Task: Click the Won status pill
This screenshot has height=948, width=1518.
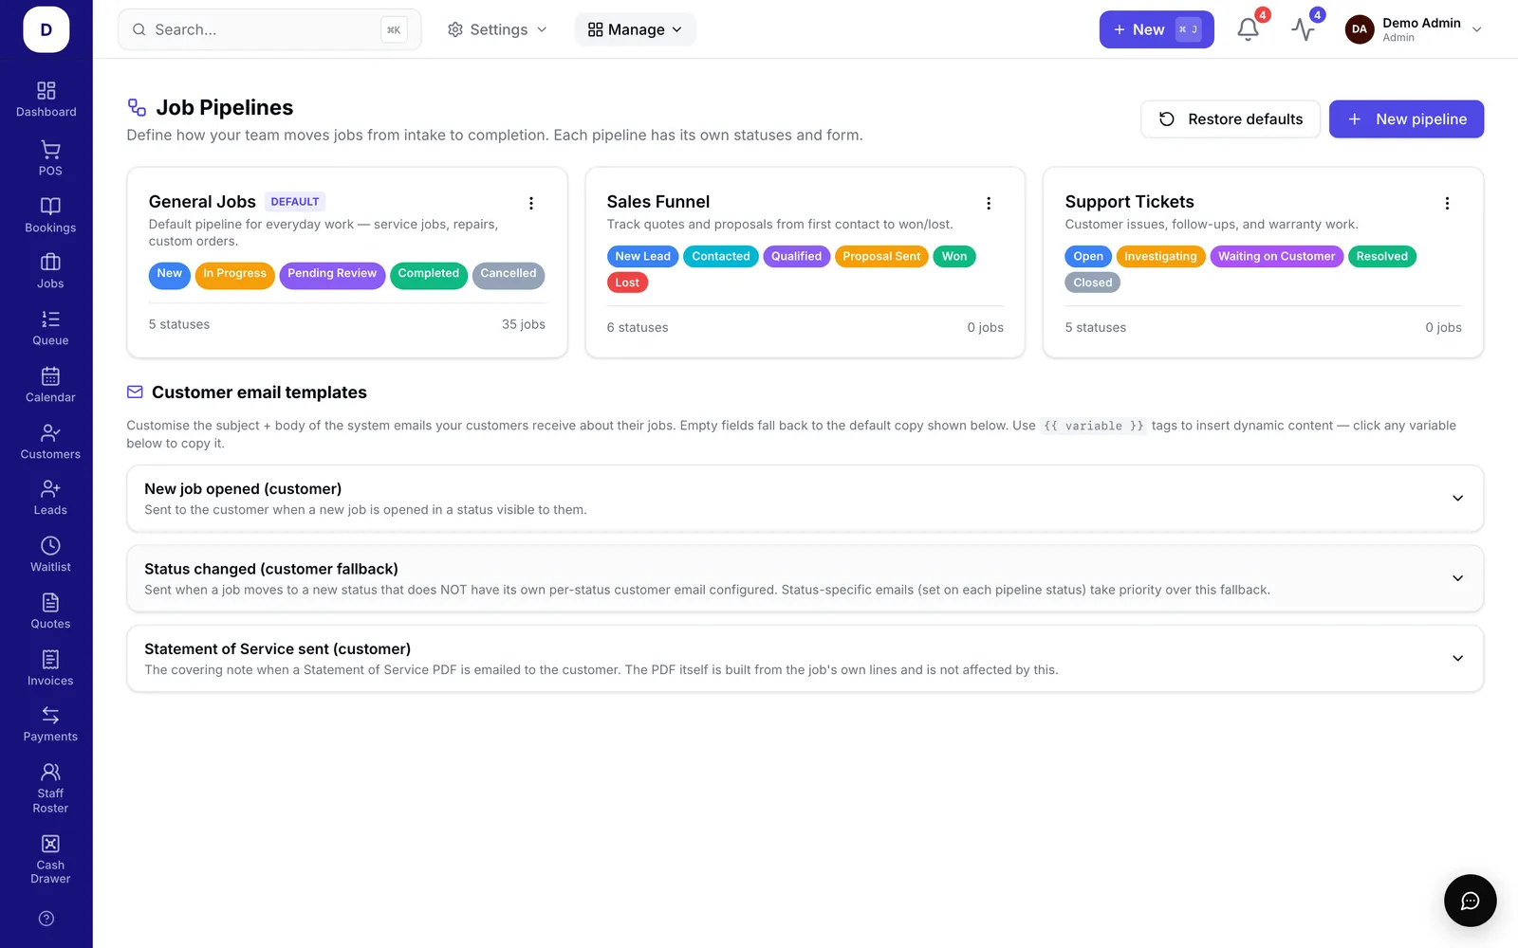Action: (x=954, y=257)
